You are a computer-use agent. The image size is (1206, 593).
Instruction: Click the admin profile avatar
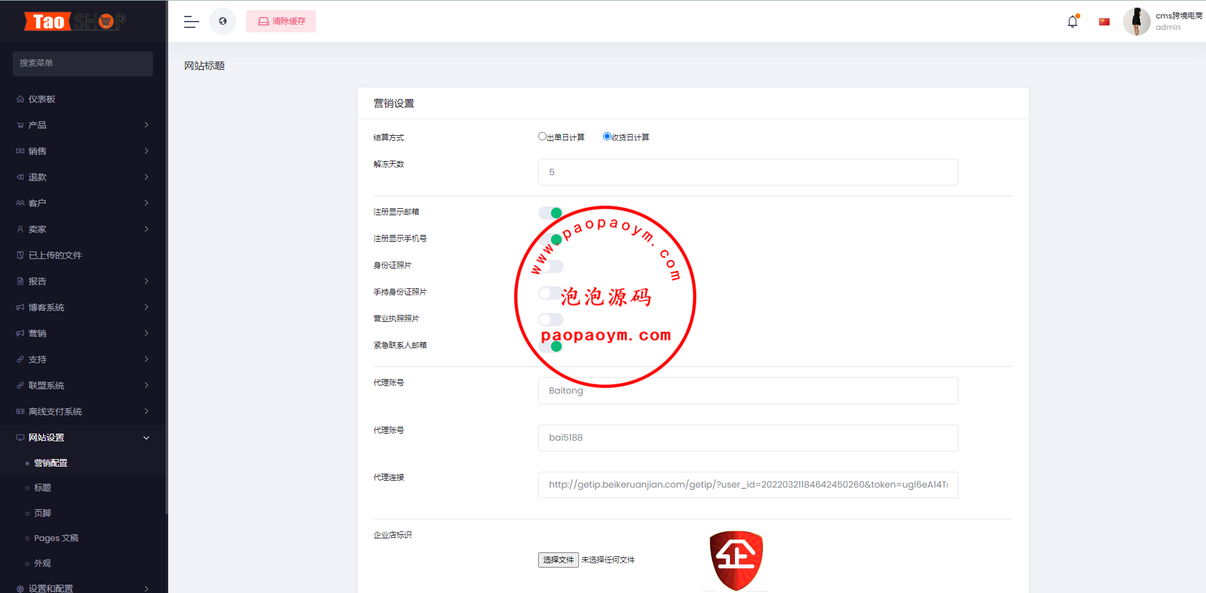pyautogui.click(x=1136, y=22)
